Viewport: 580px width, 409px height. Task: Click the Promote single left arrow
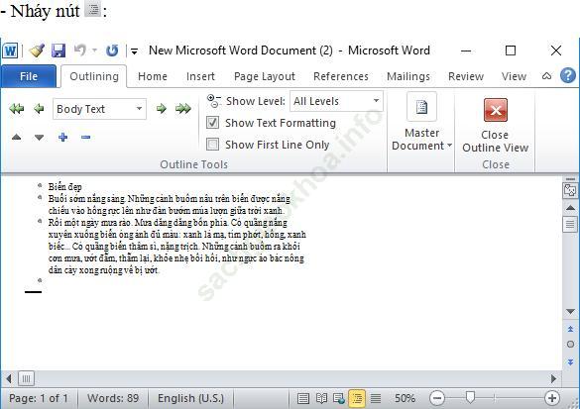[x=39, y=109]
